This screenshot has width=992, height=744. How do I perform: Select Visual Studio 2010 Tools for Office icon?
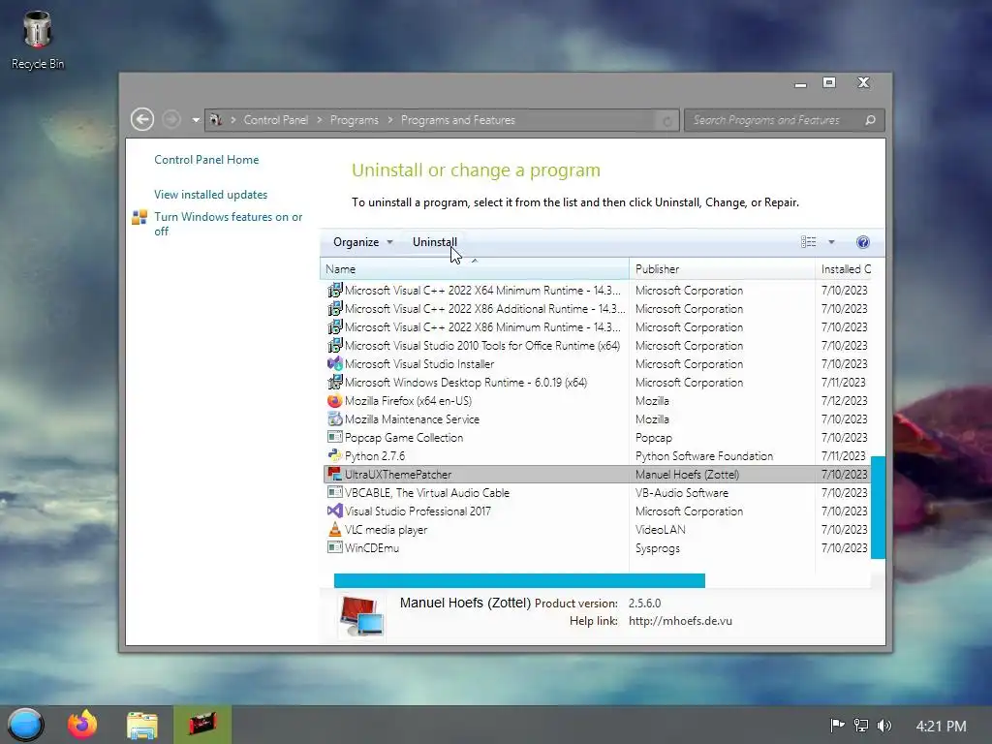(x=334, y=346)
